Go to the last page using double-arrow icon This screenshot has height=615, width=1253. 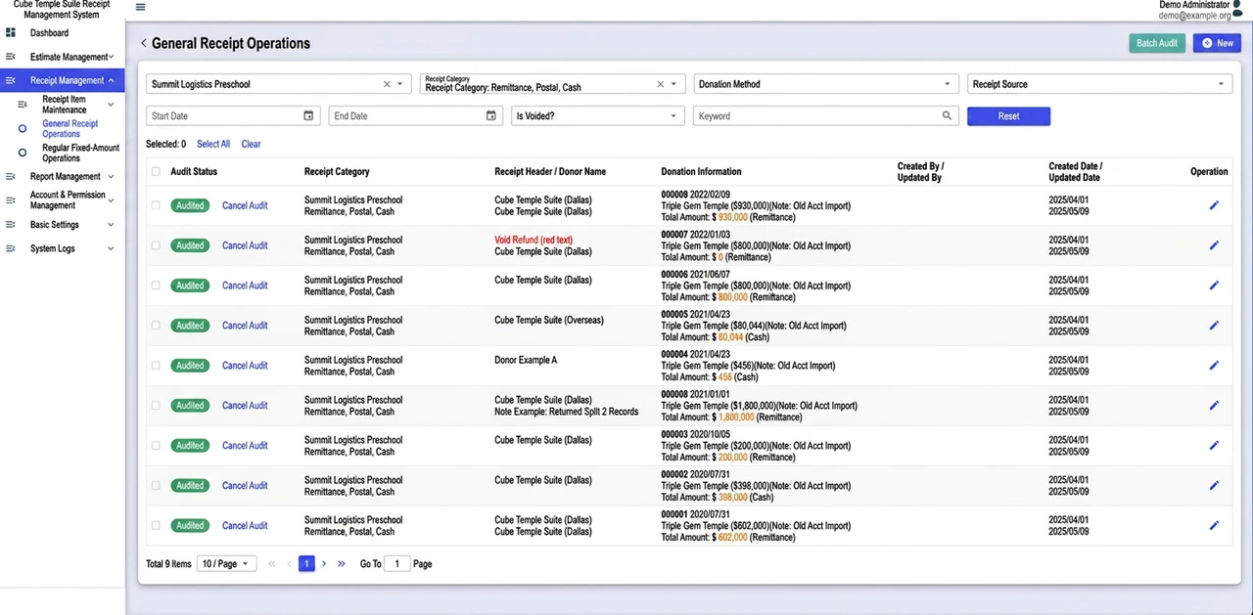tap(341, 563)
